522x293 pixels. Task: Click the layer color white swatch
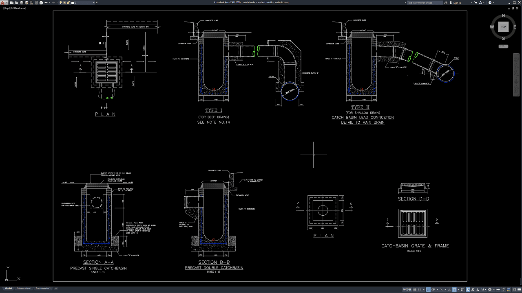point(73,2)
